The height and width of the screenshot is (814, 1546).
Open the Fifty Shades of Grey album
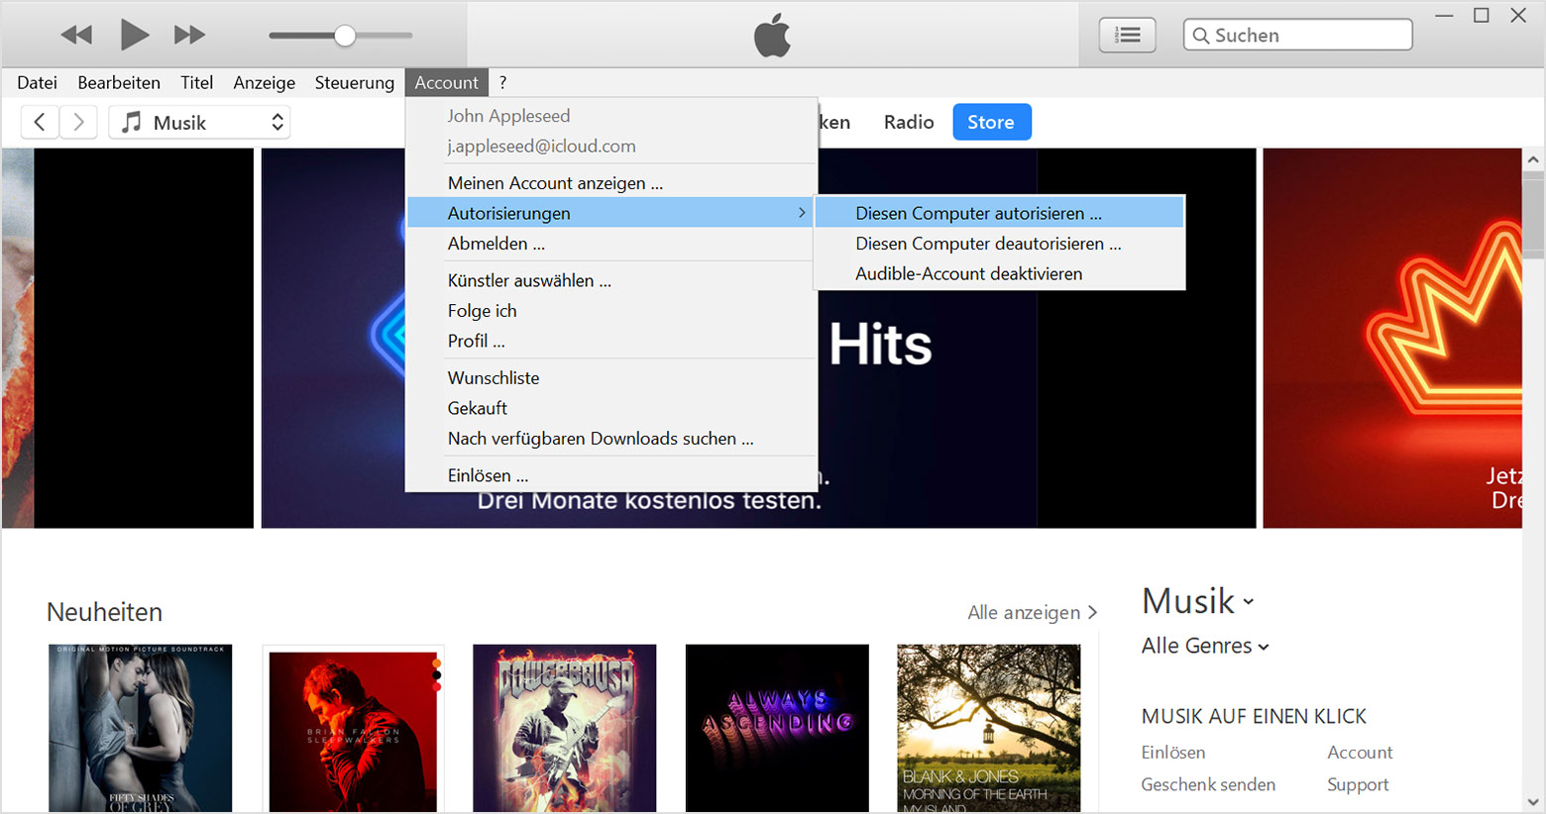click(140, 729)
